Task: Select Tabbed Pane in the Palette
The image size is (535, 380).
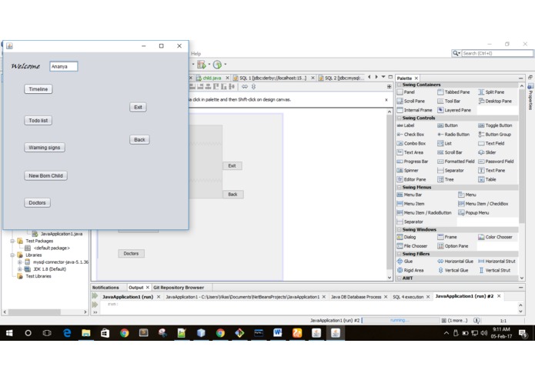Action: 453,92
